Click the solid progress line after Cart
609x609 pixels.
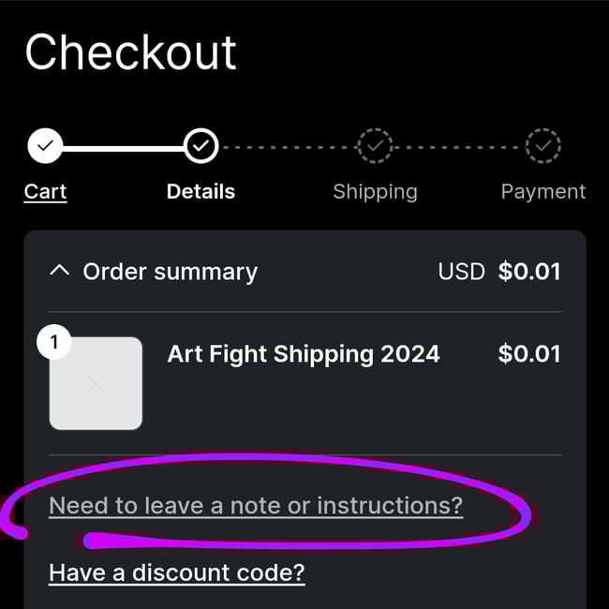click(122, 146)
